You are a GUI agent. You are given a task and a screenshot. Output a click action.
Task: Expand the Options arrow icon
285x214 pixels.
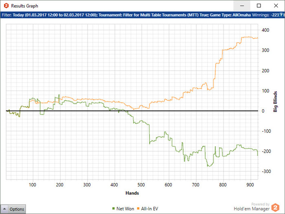[x=4, y=209]
